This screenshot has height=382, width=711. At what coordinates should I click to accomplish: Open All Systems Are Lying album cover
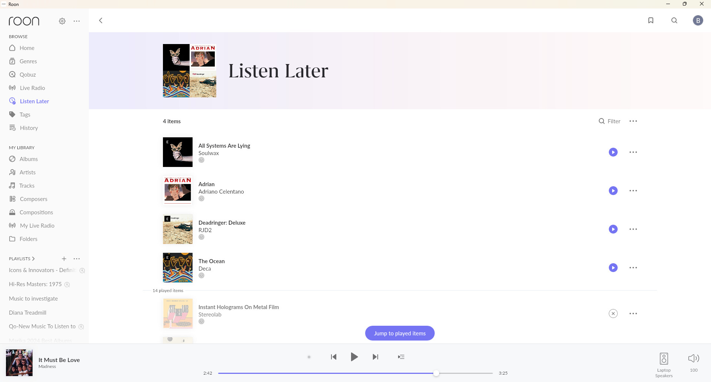coord(178,152)
